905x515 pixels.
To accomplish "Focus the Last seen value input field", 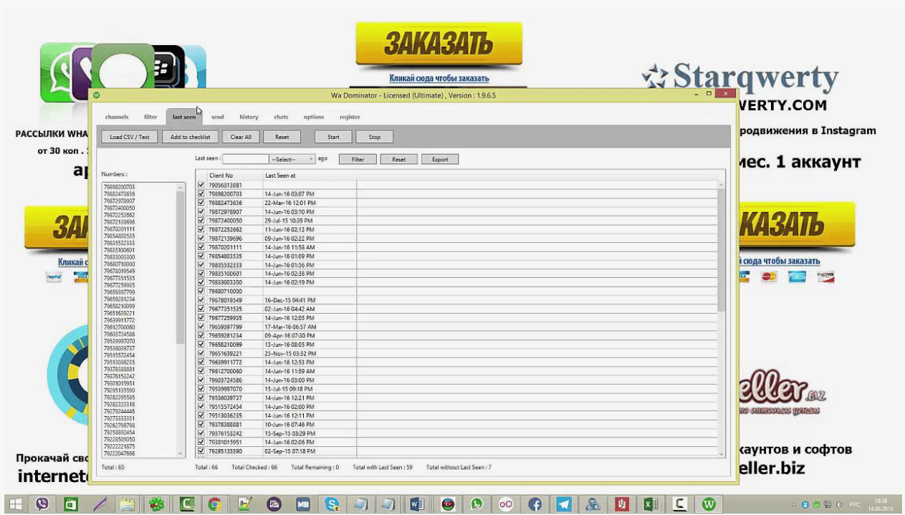I will click(245, 159).
